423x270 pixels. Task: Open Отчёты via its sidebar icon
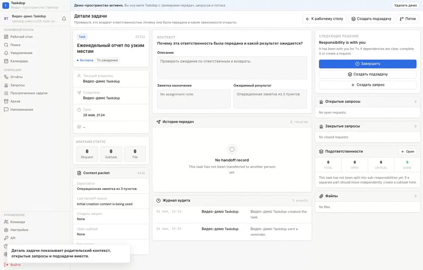pyautogui.click(x=6, y=77)
